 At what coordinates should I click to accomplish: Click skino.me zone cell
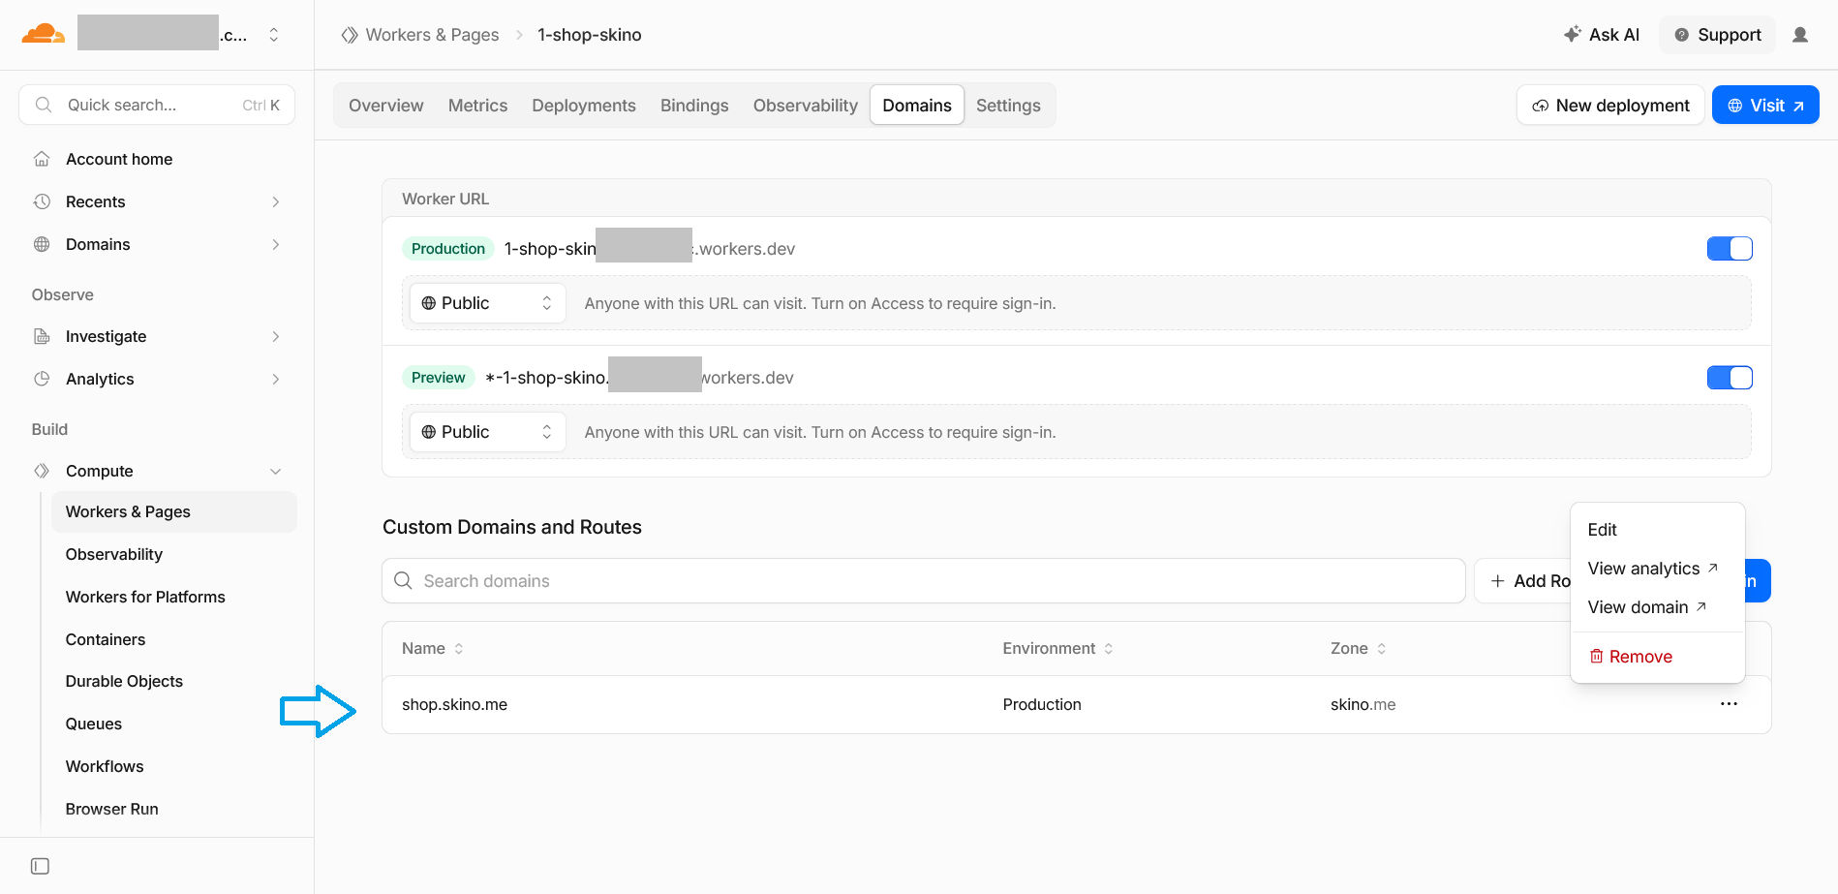1363,704
